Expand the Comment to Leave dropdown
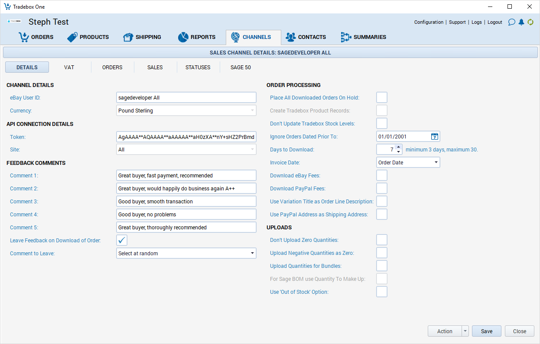This screenshot has height=344, width=540. coord(186,253)
